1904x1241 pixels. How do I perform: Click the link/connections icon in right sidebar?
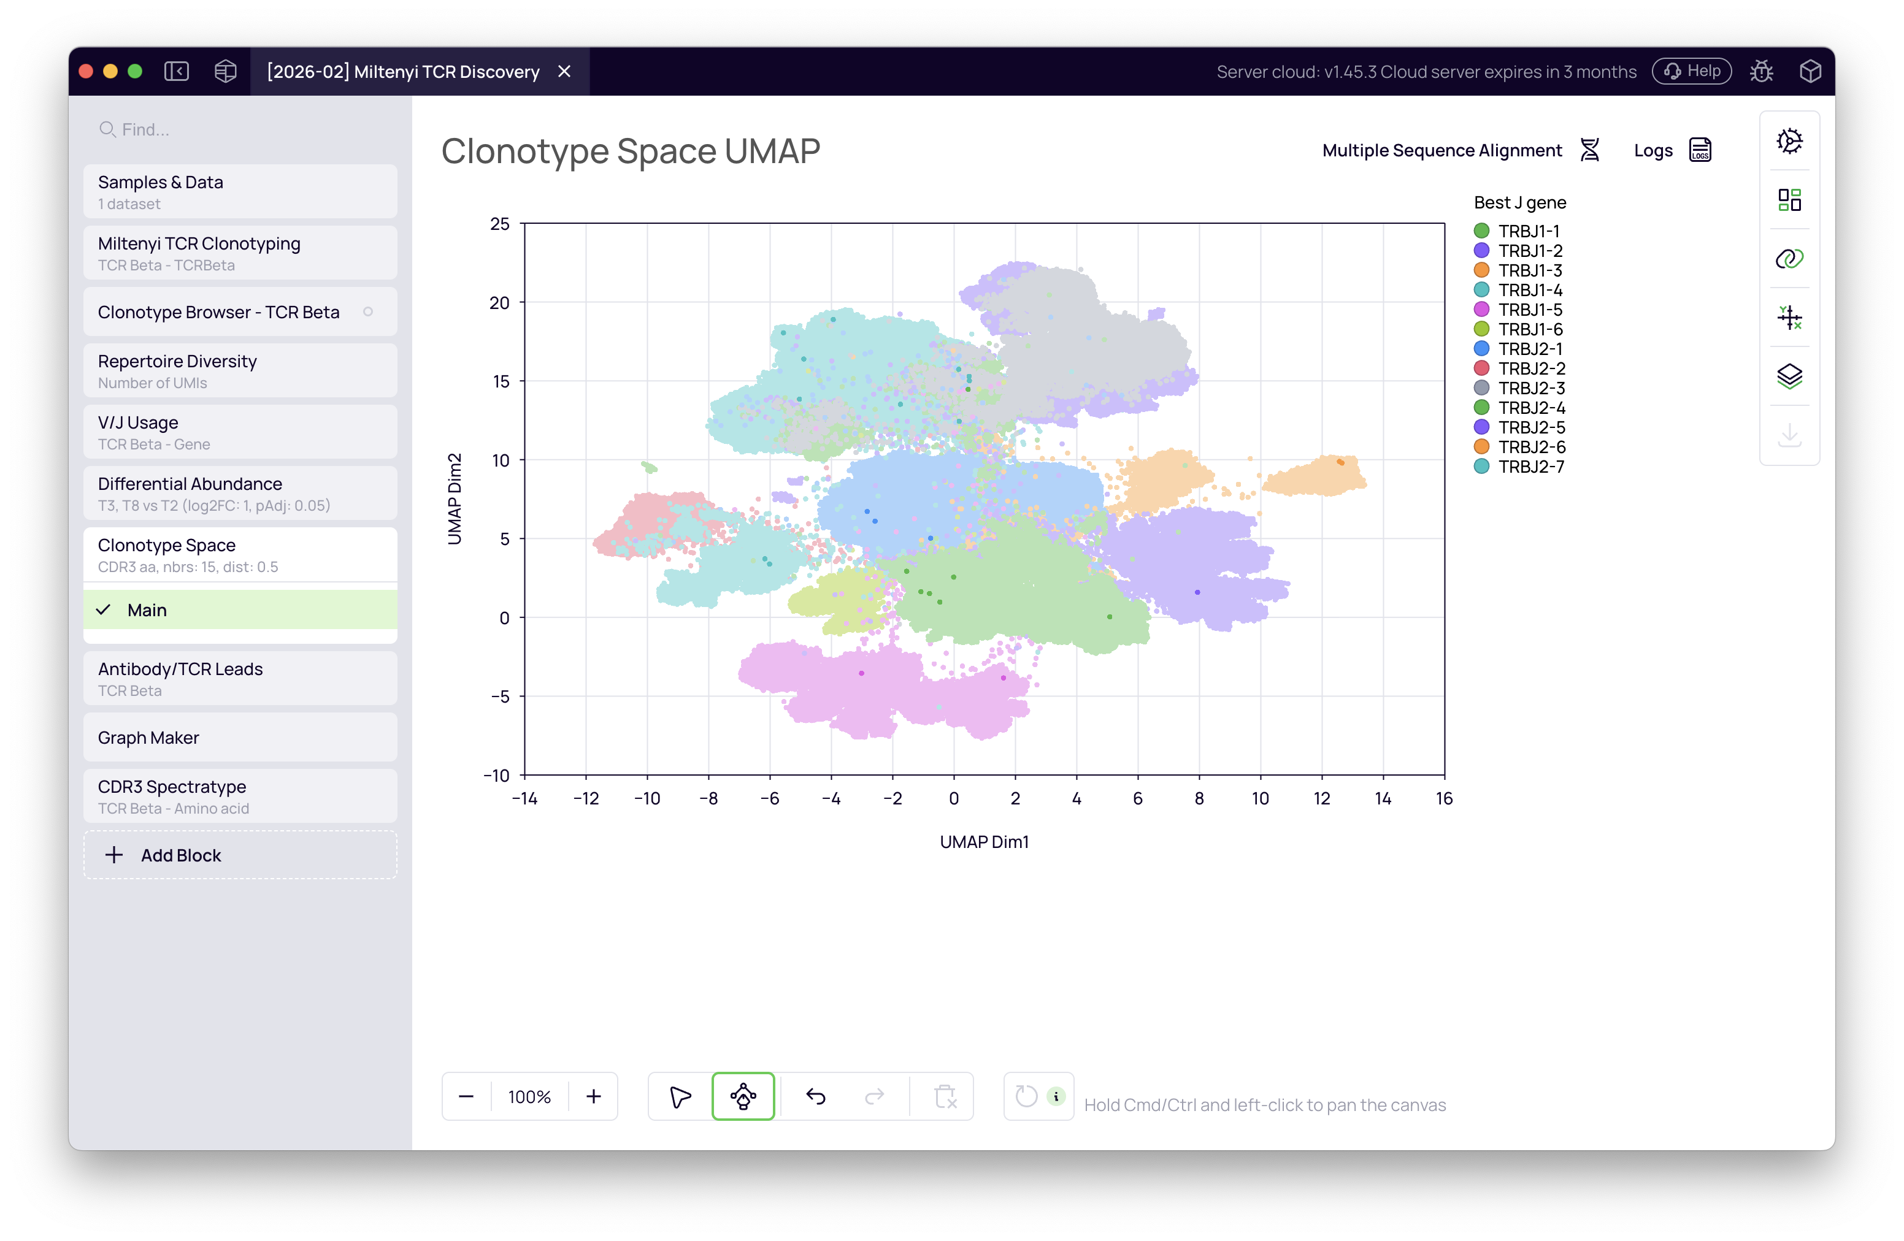click(1791, 258)
